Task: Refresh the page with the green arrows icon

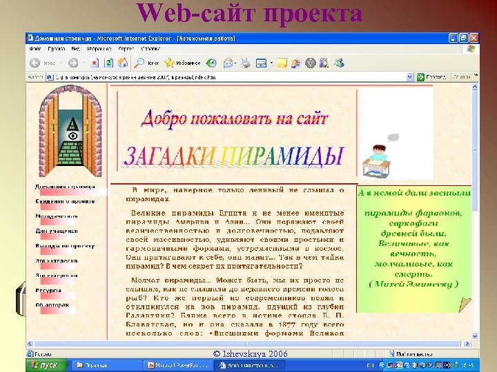Action: click(x=108, y=63)
